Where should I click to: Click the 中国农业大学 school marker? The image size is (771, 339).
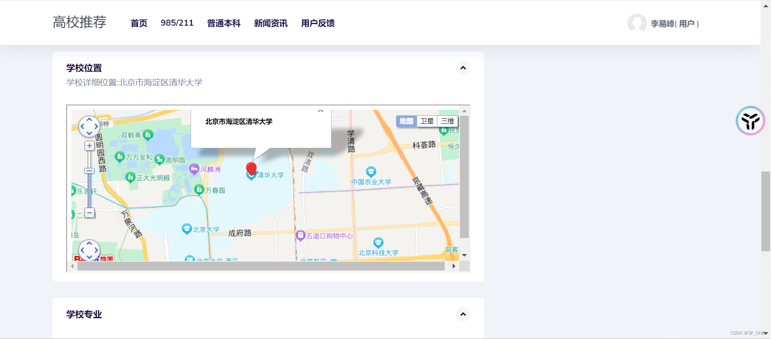point(371,172)
